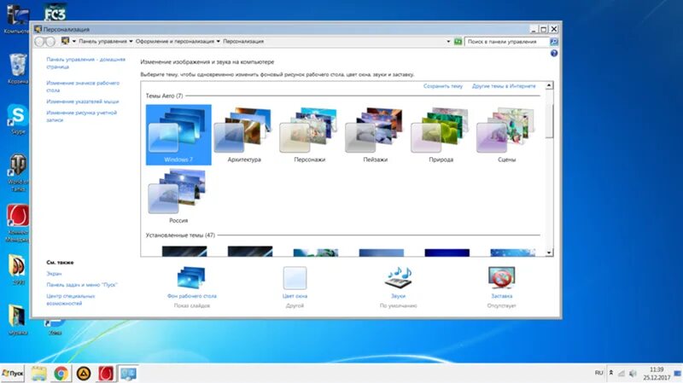
Task: Open Заставка screensaver icon
Action: coord(502,278)
